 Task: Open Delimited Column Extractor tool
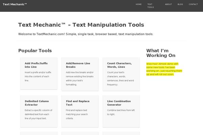(37, 103)
